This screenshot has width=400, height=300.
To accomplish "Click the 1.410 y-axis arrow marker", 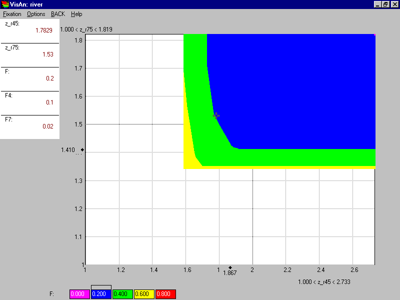I will pyautogui.click(x=82, y=149).
